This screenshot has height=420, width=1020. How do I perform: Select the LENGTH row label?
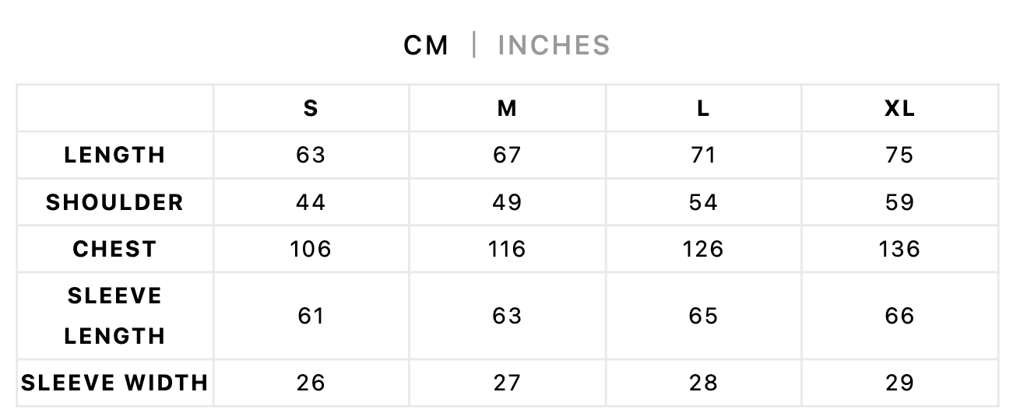114,155
